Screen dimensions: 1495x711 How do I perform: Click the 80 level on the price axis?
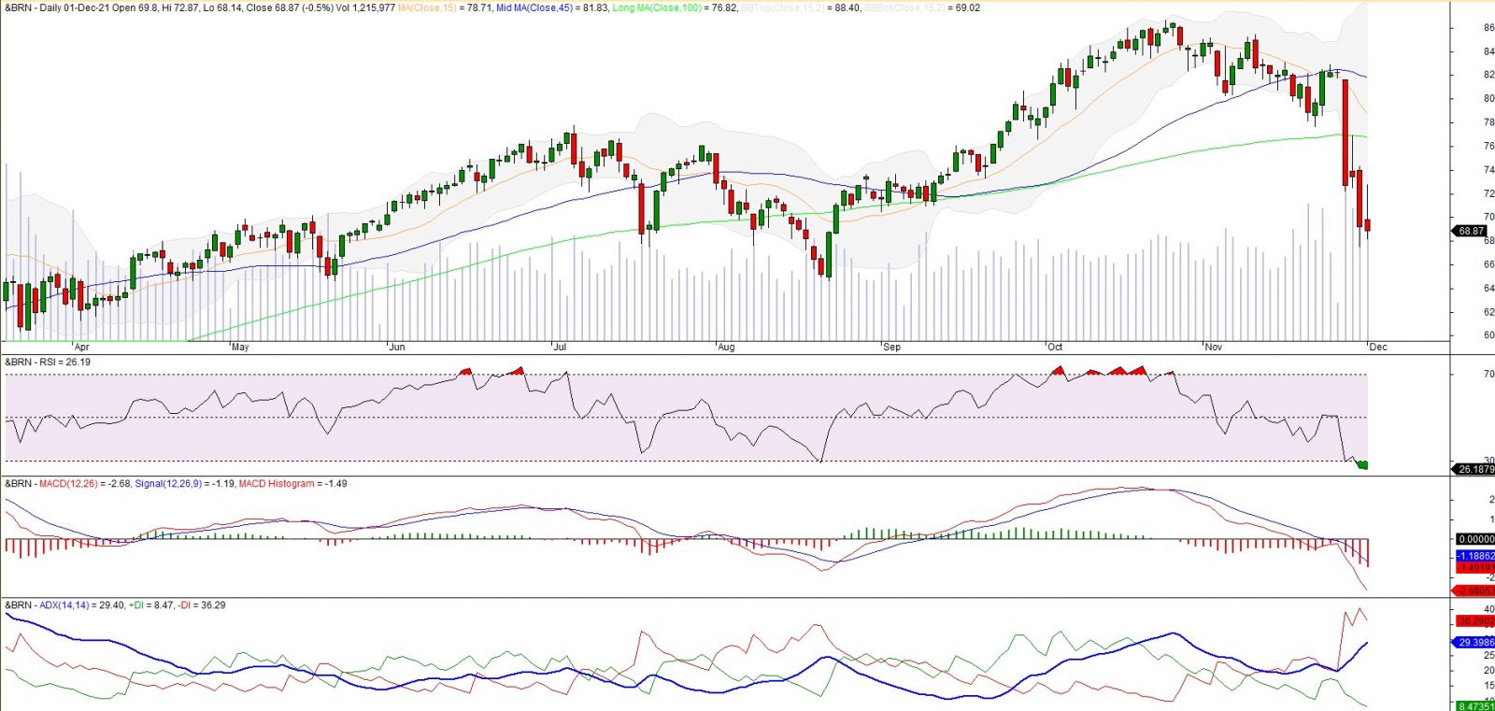pos(1488,98)
